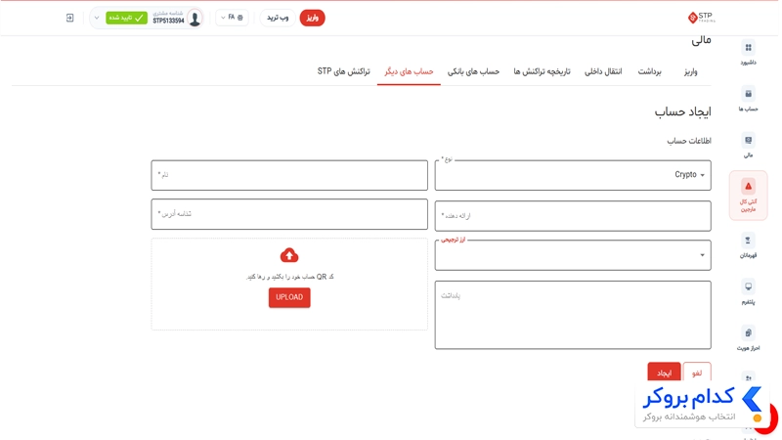Click the Create (ایجاد) button
This screenshot has height=440, width=782.
(x=664, y=373)
